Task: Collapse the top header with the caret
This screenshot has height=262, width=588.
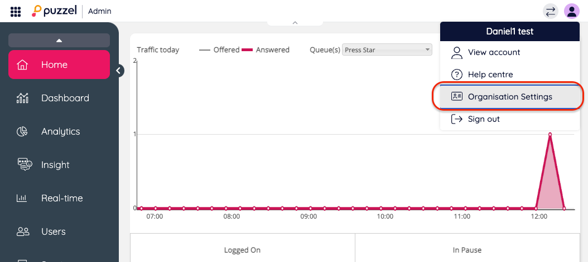Action: coord(295,23)
